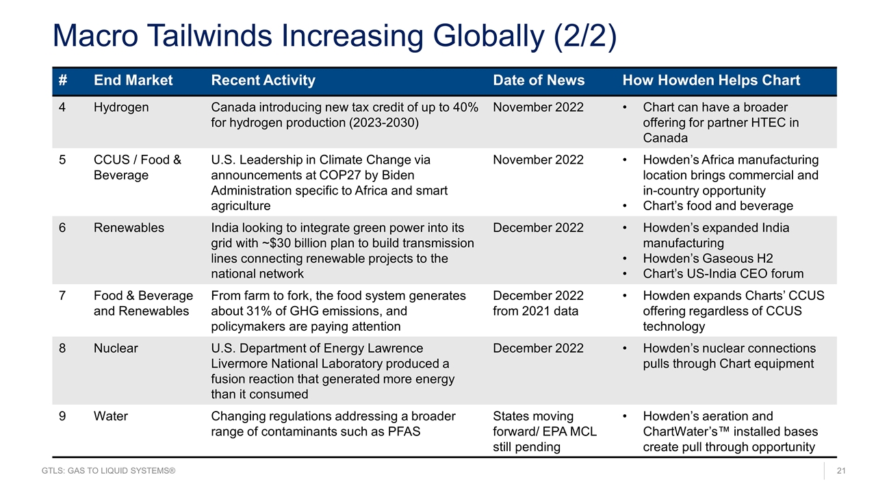Image resolution: width=876 pixels, height=493 pixels.
Task: Click 'December 2022' date in Renewables row
Action: point(539,228)
